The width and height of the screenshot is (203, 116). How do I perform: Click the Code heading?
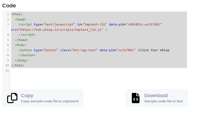pyautogui.click(x=9, y=6)
